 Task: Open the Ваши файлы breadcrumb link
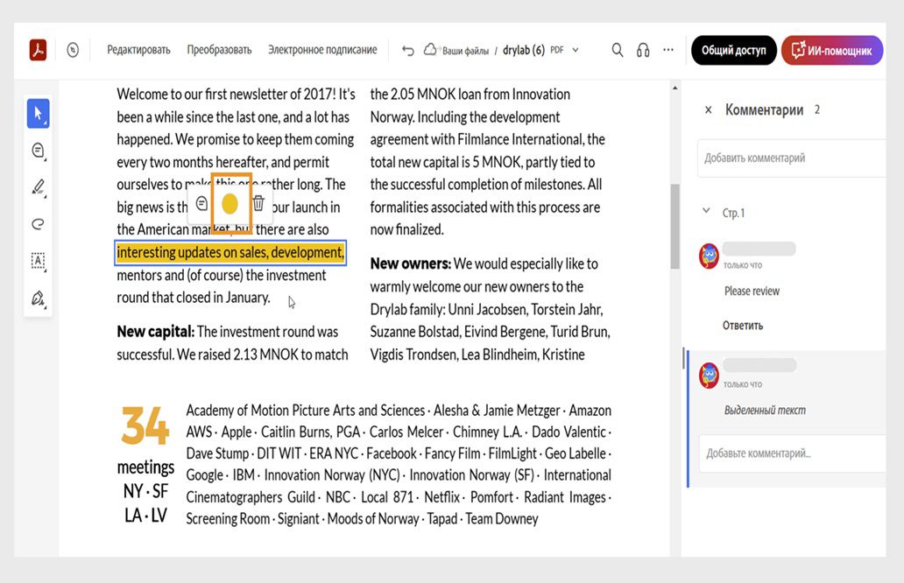(464, 51)
